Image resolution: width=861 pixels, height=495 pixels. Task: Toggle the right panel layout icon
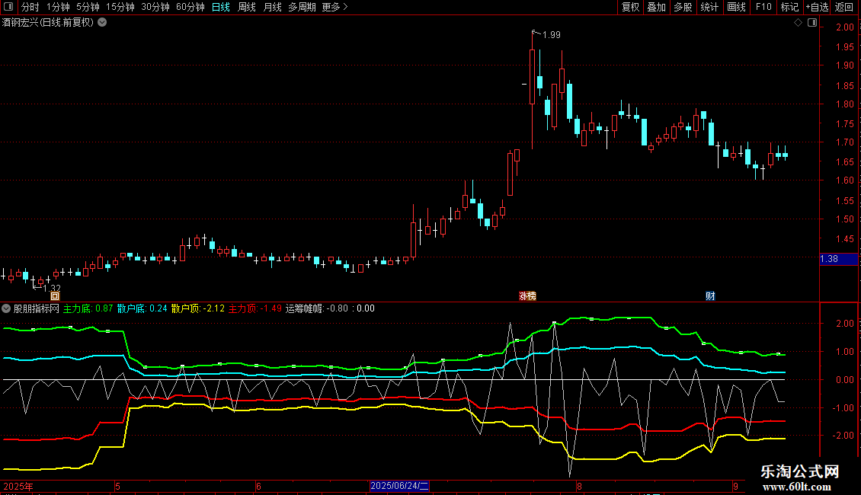[812, 23]
